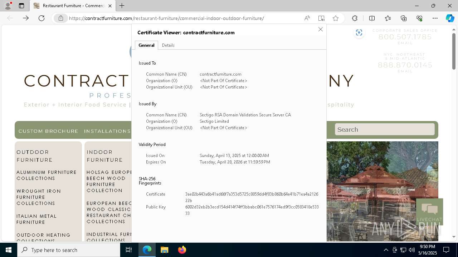This screenshot has width=458, height=257.
Task: Open Wrought Iron Furniture Collections link
Action: [x=39, y=197]
